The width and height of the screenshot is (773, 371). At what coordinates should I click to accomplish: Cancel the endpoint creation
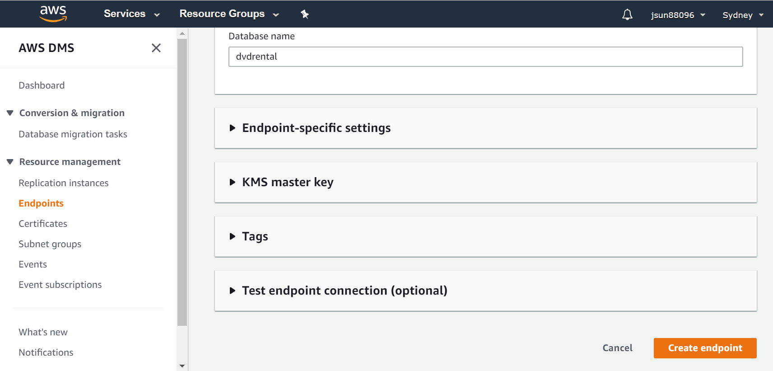[x=617, y=348]
